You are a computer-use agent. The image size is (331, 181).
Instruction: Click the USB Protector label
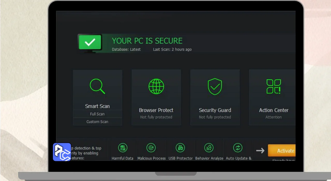(x=180, y=158)
